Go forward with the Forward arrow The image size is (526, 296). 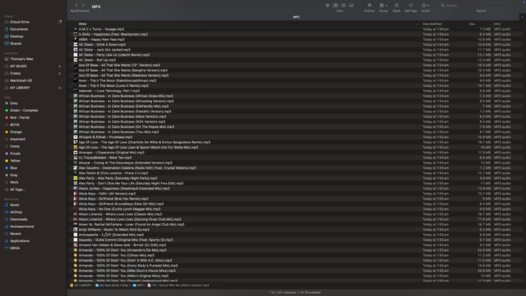coord(83,5)
